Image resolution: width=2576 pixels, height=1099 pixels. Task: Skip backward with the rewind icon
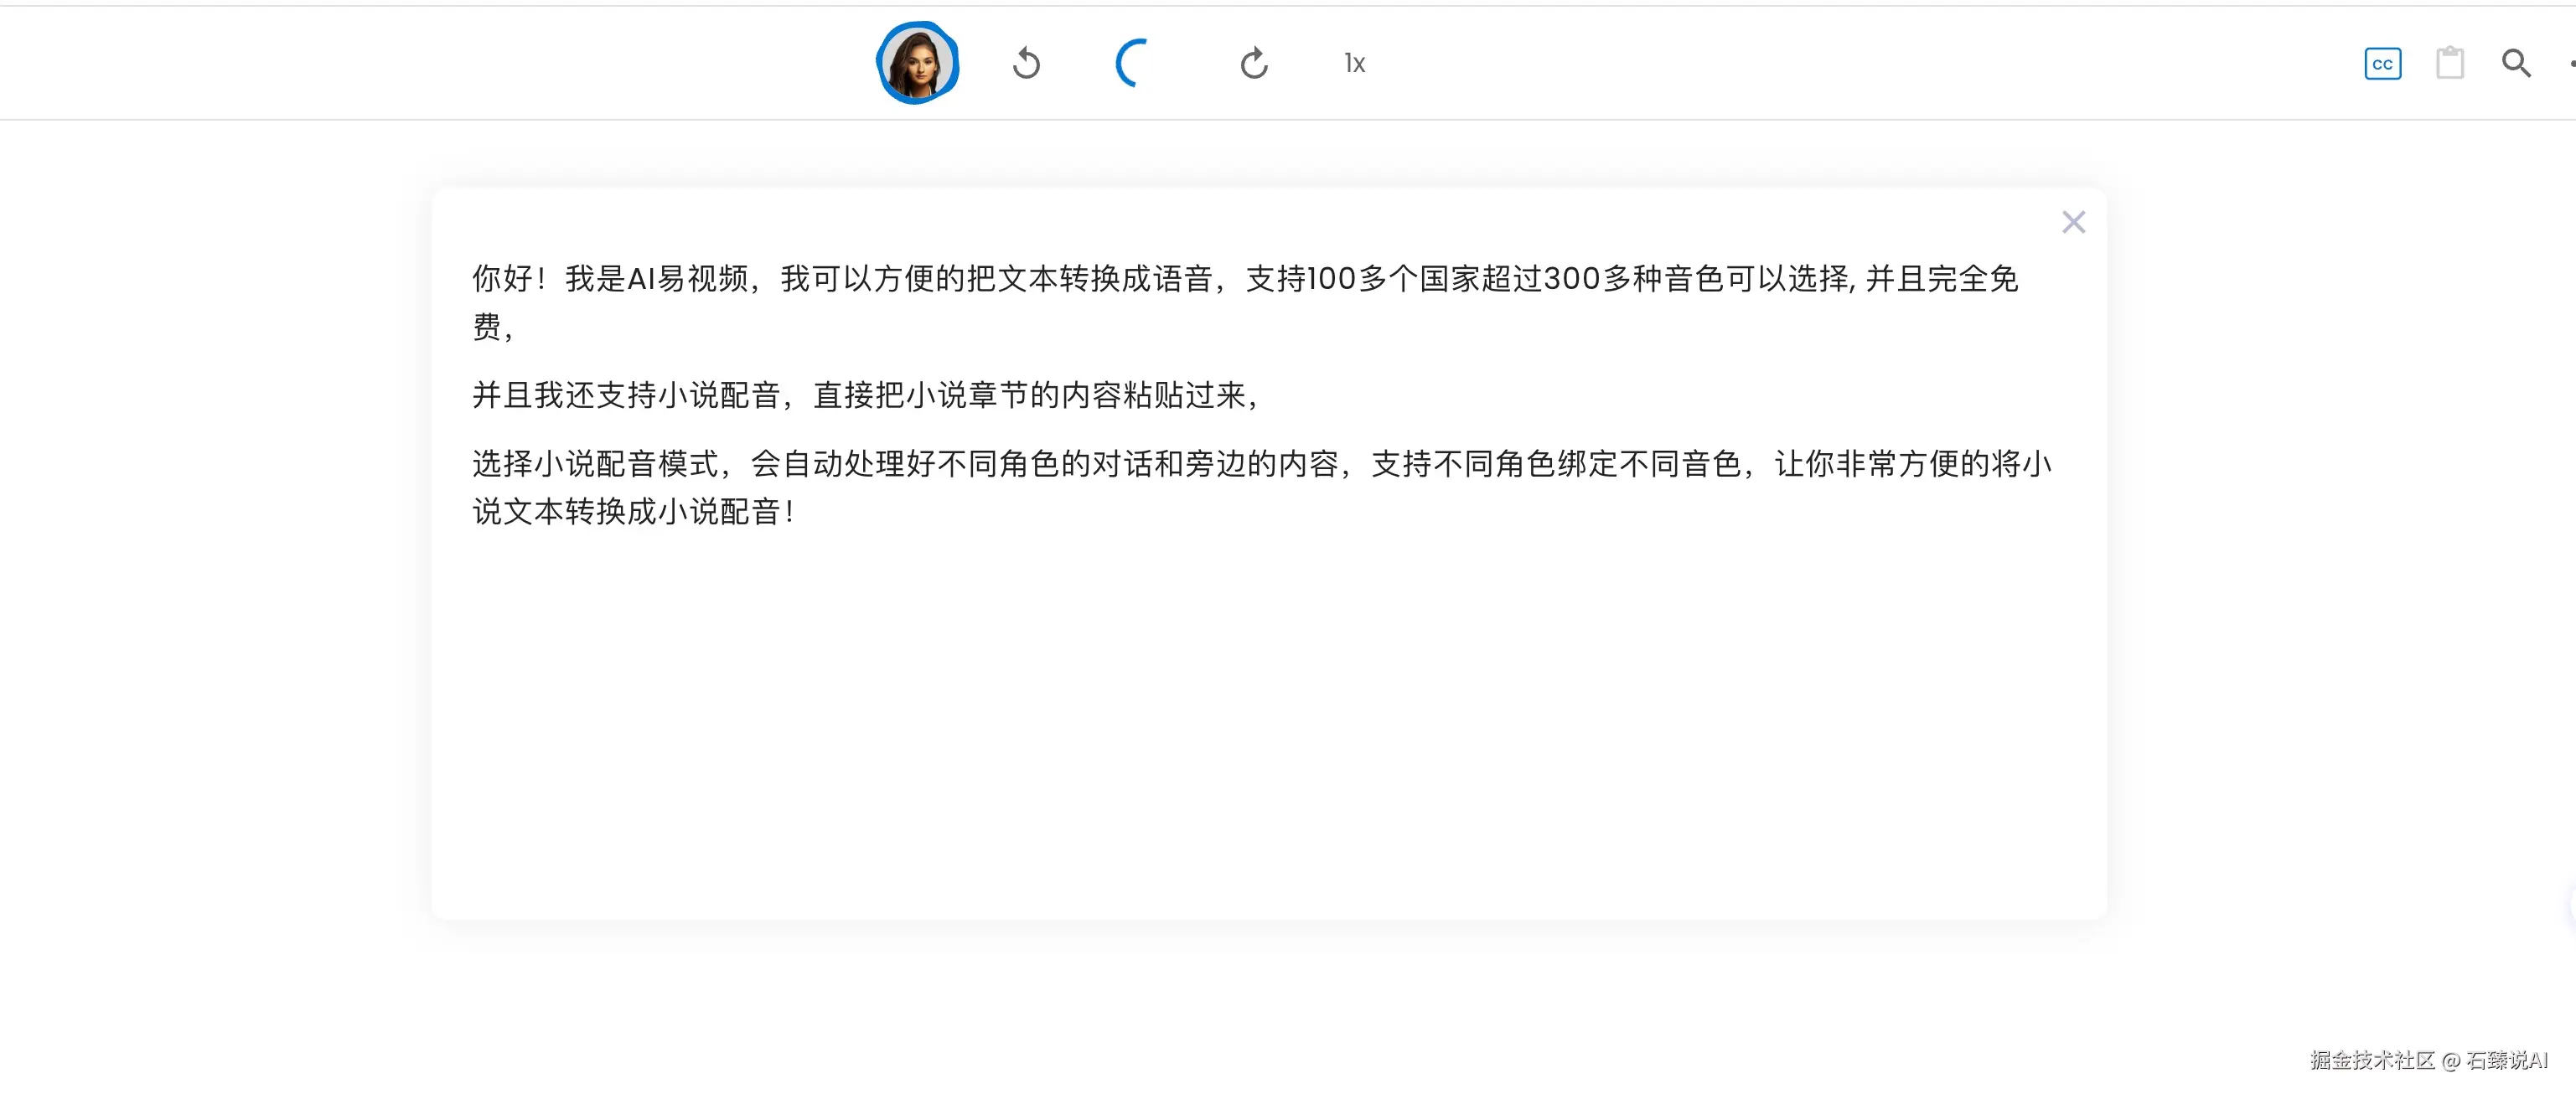[1026, 63]
